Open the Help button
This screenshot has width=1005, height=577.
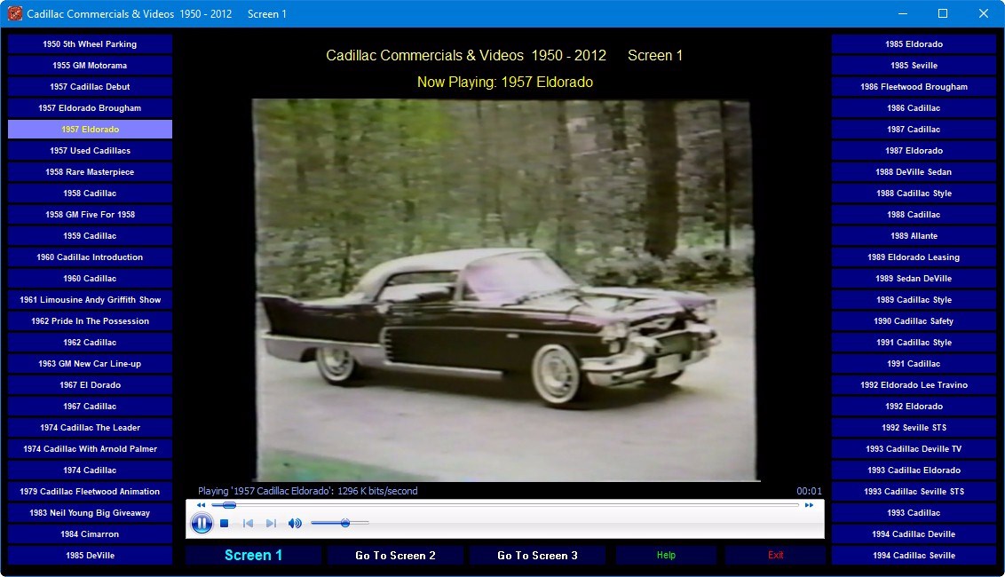[x=666, y=555]
